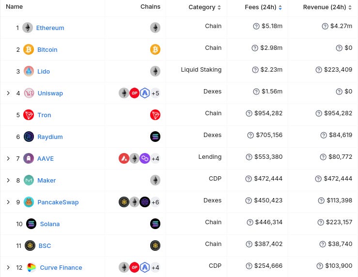Click the Bitcoin chain icon in Chains column

coord(155,49)
